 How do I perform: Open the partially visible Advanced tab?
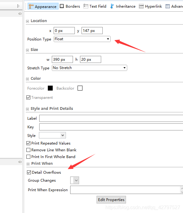click(174, 6)
